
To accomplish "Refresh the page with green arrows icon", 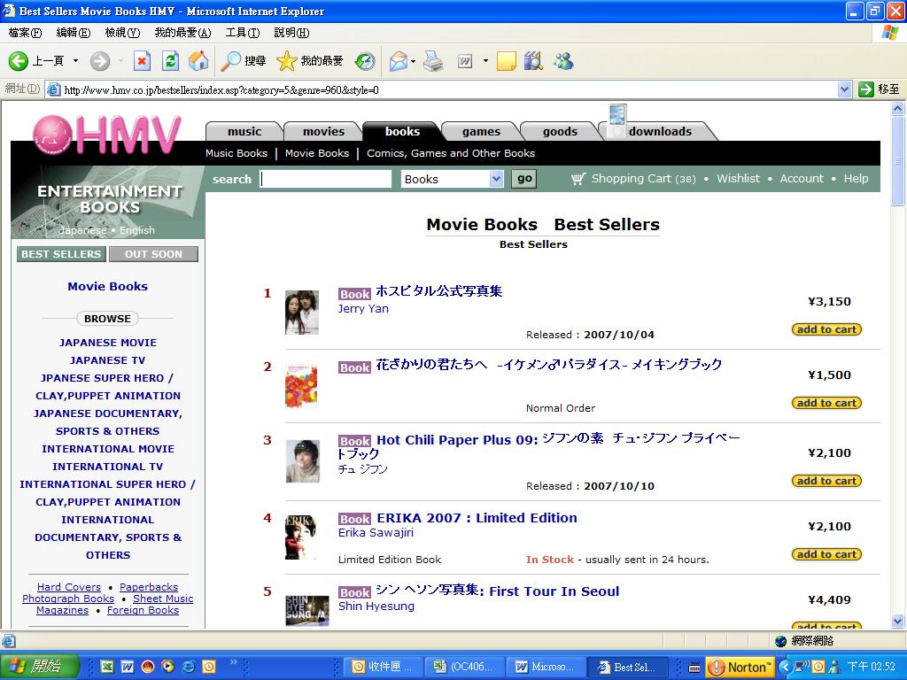I will coord(171,61).
